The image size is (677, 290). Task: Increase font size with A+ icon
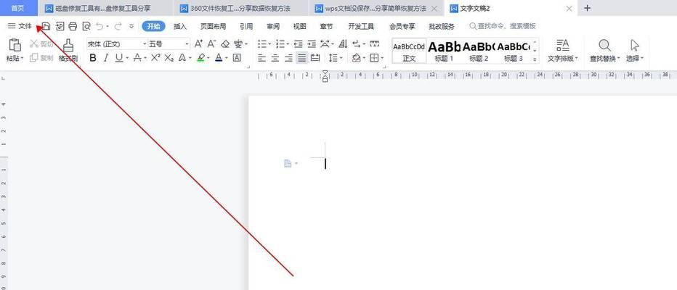click(x=198, y=43)
